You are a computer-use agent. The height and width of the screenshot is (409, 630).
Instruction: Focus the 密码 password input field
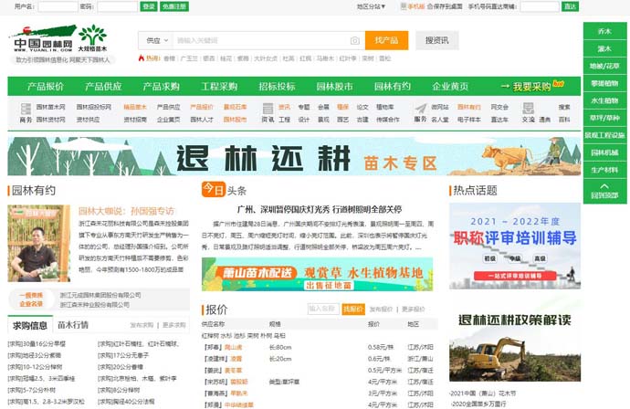(x=117, y=6)
